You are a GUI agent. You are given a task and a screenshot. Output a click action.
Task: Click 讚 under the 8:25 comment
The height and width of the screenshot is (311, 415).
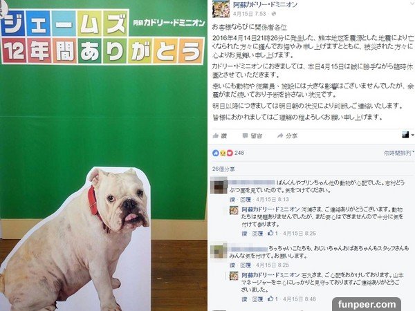(232, 265)
